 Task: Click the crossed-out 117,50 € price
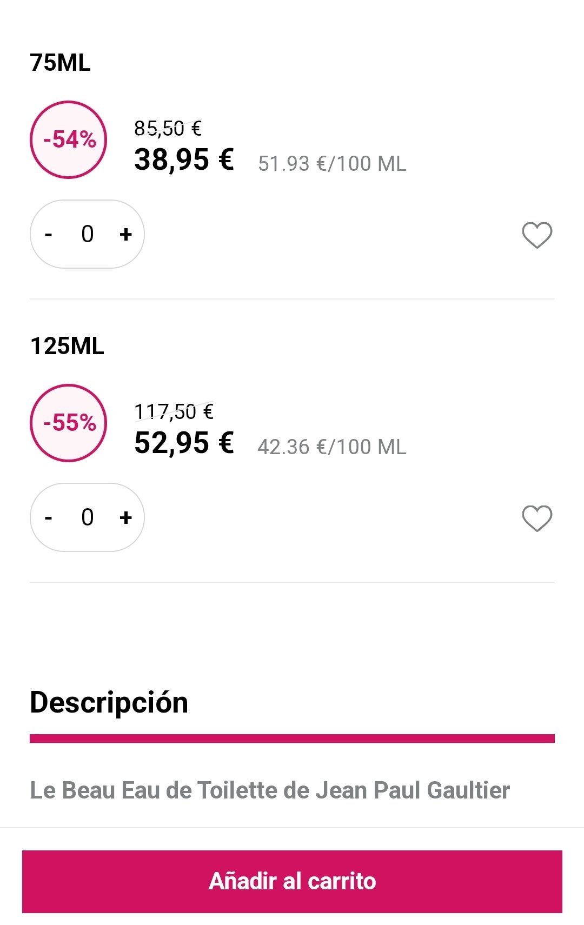click(x=174, y=412)
